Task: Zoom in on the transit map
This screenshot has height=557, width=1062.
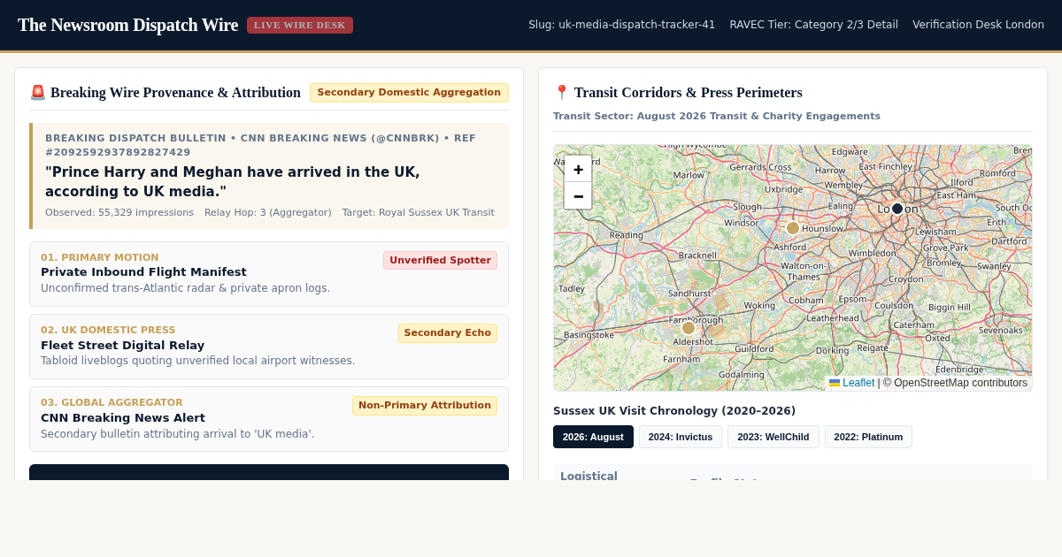Action: 578,169
